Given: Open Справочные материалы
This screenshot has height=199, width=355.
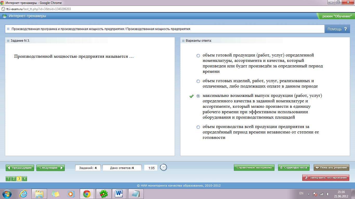Looking at the screenshot, I should pyautogui.click(x=254, y=167).
